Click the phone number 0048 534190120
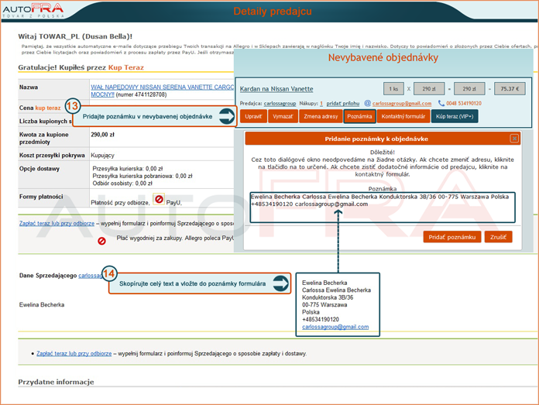 tap(464, 104)
